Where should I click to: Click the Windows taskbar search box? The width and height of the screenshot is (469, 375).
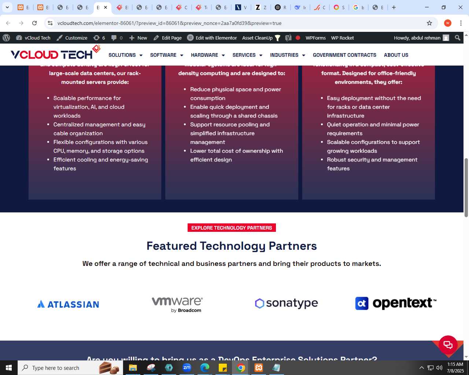[x=70, y=368]
